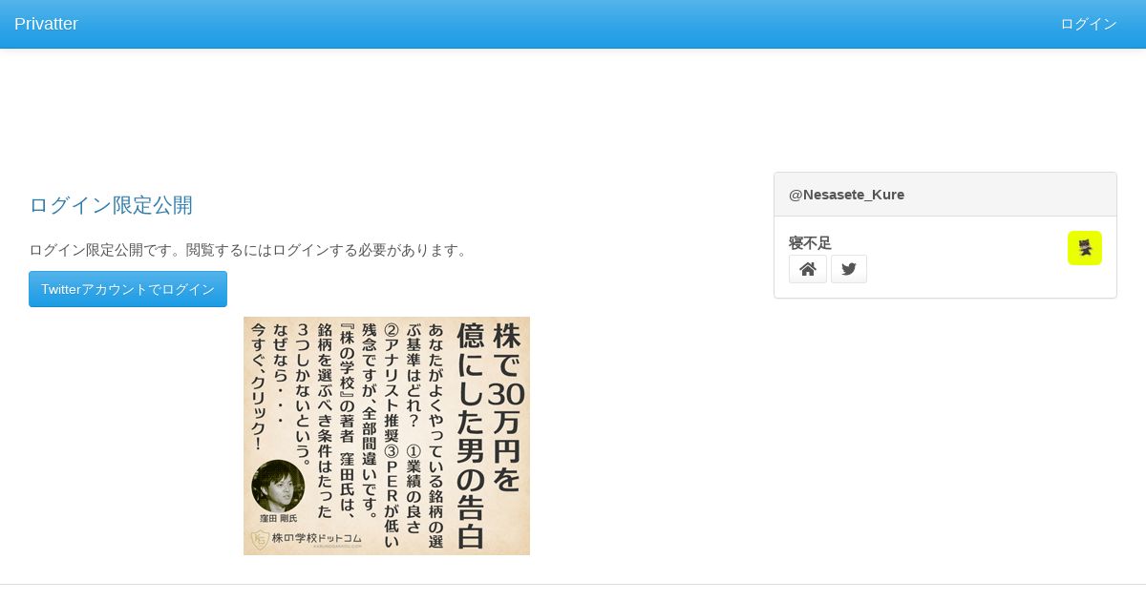This screenshot has height=601, width=1146.
Task: Open the ログイン限定公開 heading link
Action: click(111, 205)
